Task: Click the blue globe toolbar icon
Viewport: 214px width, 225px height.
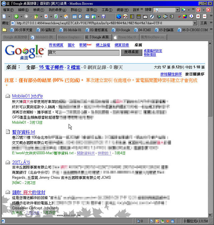Action: pyautogui.click(x=119, y=17)
